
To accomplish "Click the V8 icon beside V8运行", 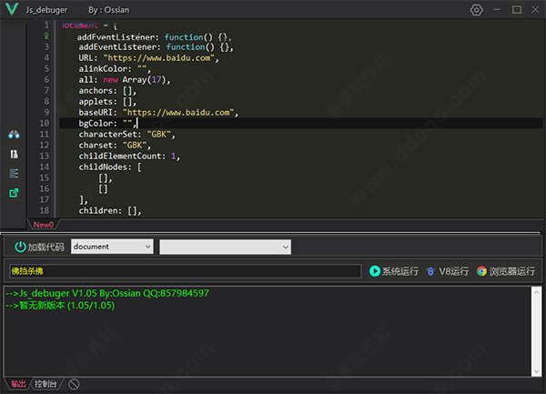I will point(430,271).
